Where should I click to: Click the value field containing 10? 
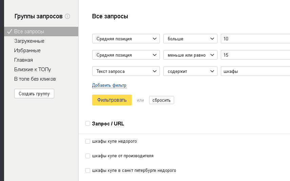pos(255,39)
